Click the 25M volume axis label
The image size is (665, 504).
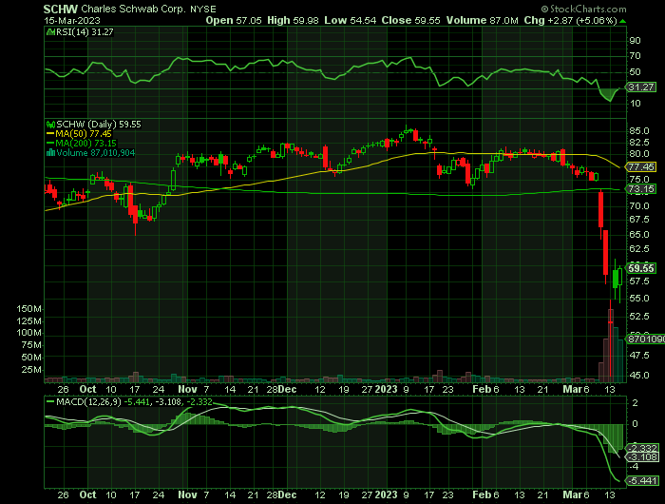(x=31, y=370)
